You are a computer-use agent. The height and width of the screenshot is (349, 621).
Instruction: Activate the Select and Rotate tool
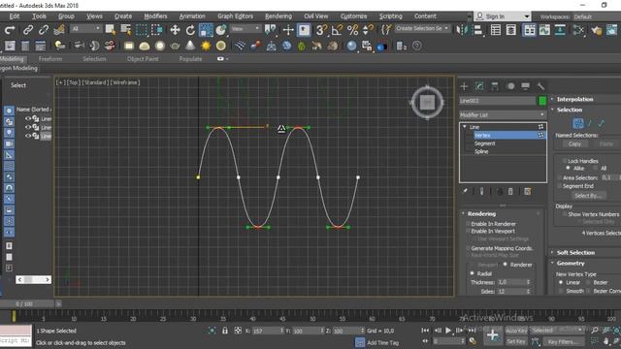coord(190,30)
